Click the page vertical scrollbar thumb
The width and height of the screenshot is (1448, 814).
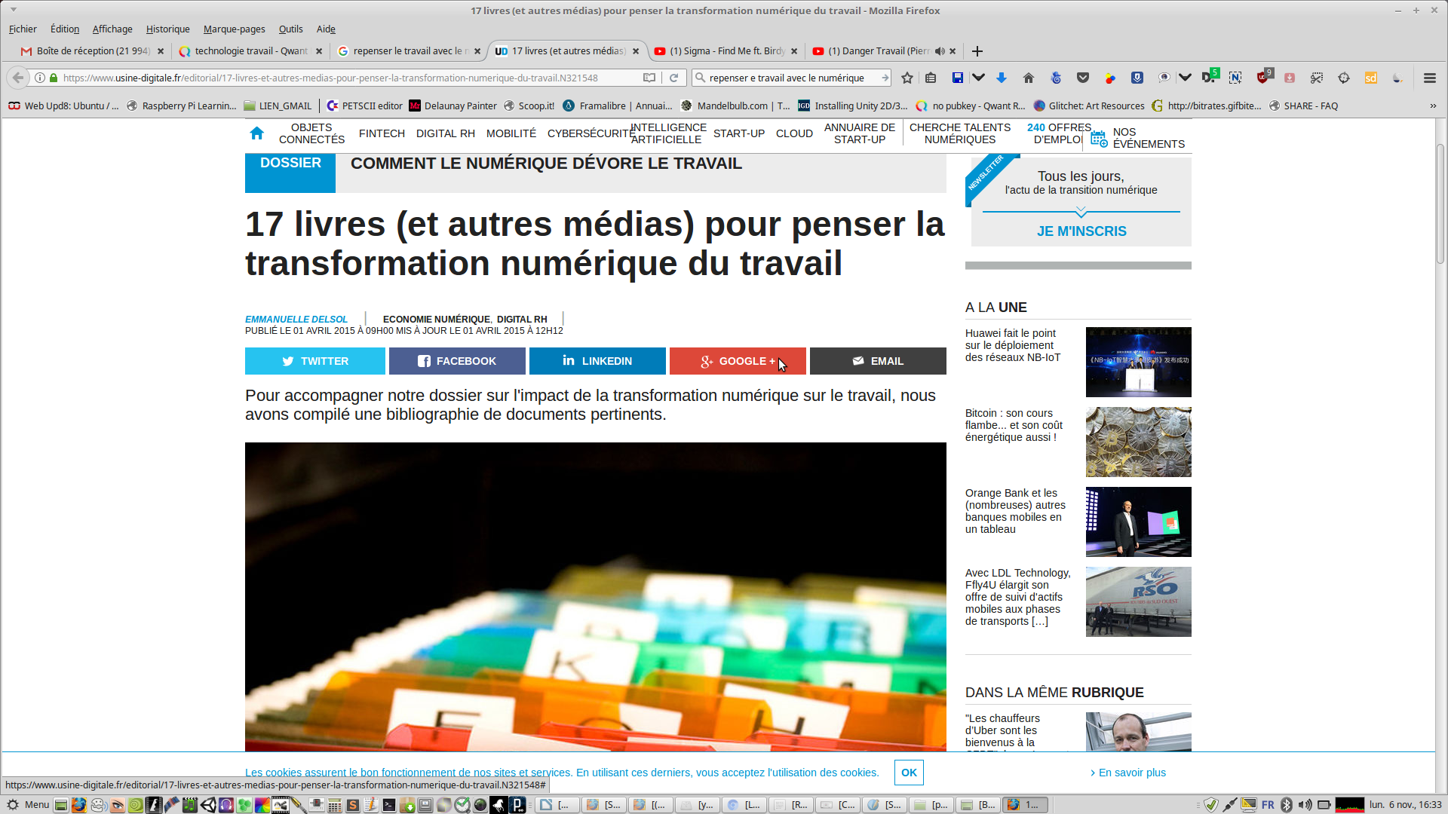point(1440,203)
